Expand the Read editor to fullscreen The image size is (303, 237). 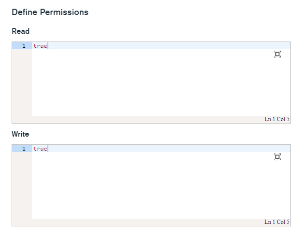277,54
